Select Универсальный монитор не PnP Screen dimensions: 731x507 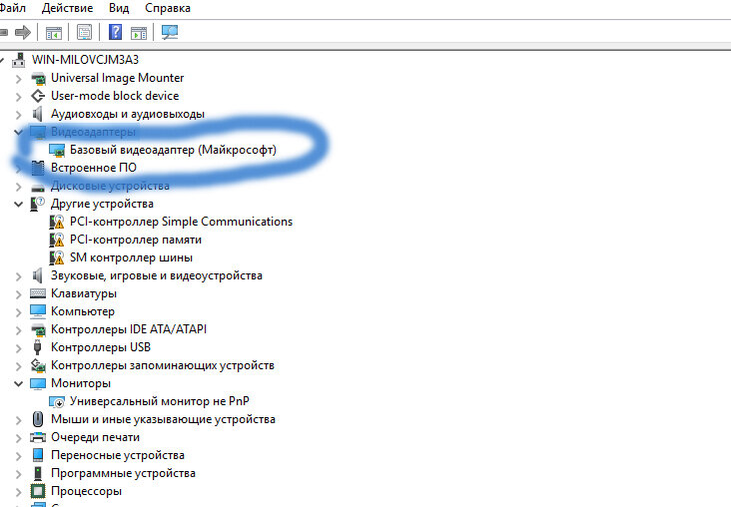[x=160, y=401]
